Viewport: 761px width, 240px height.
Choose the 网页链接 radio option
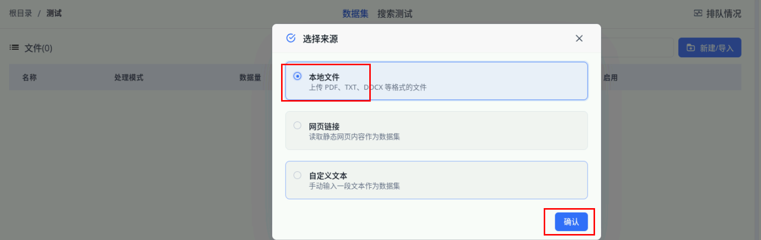click(298, 125)
